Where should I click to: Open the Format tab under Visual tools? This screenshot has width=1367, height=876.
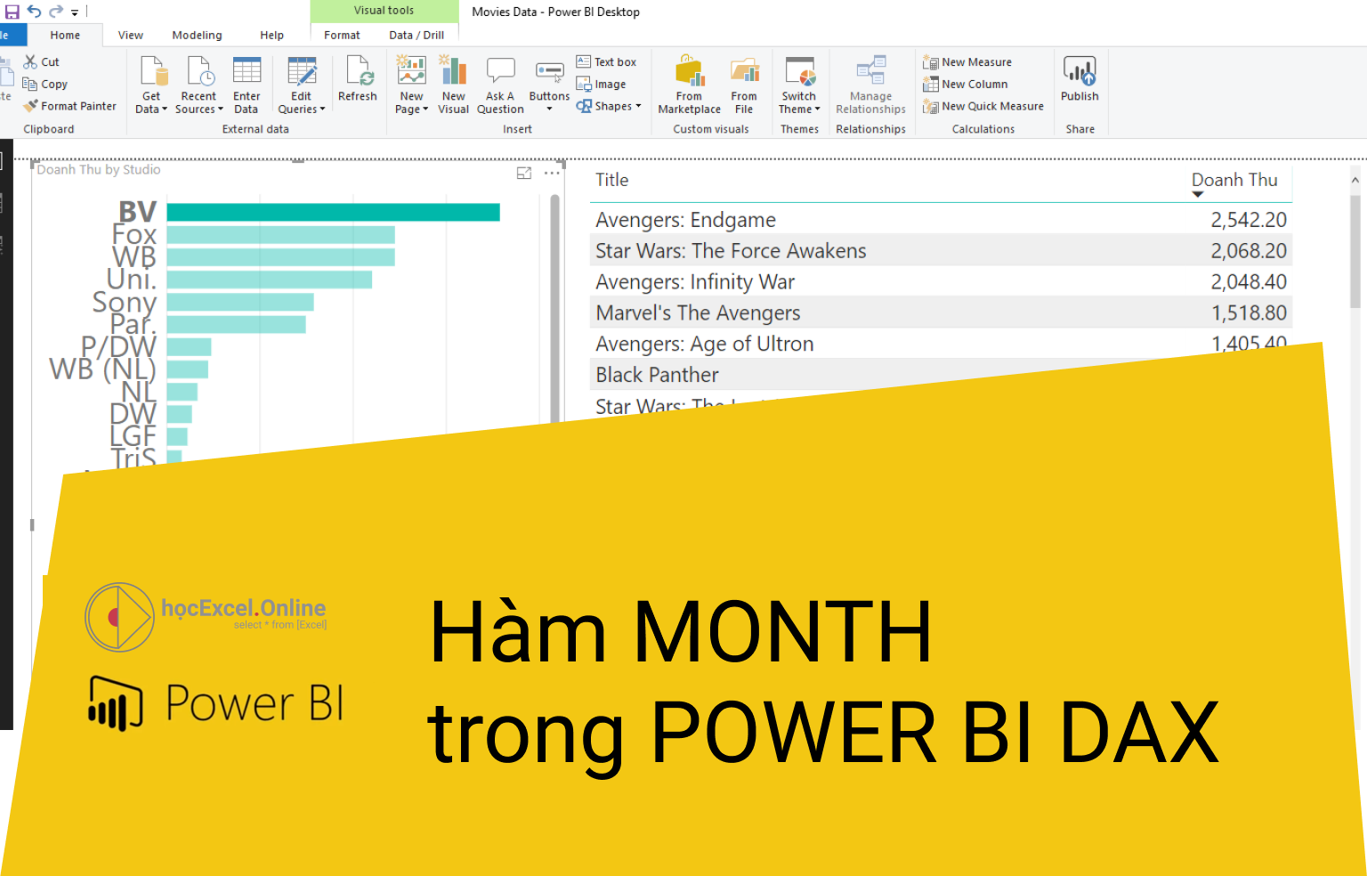[342, 35]
